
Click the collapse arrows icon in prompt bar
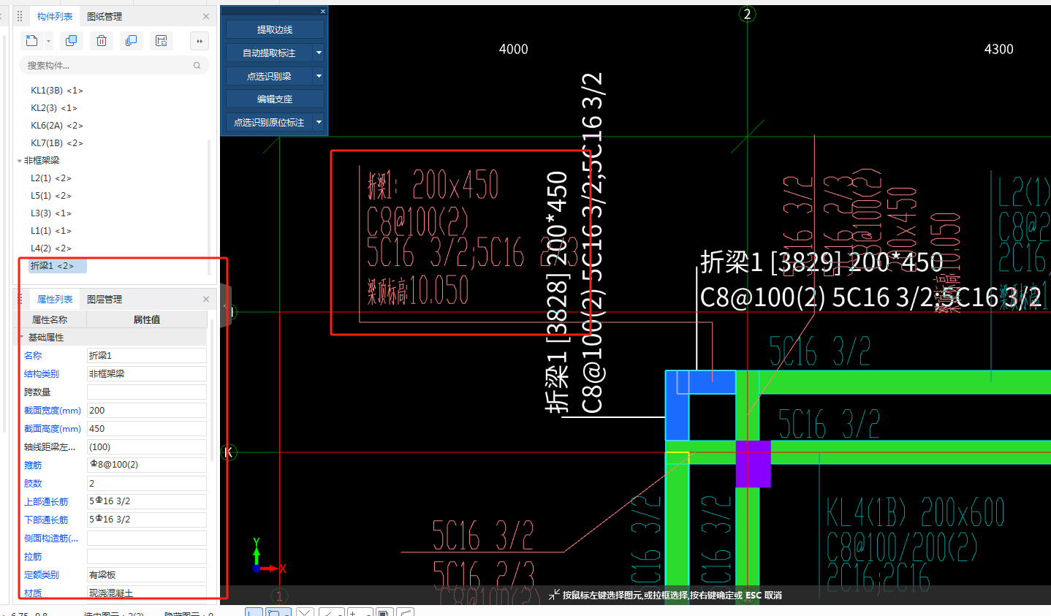(x=554, y=595)
